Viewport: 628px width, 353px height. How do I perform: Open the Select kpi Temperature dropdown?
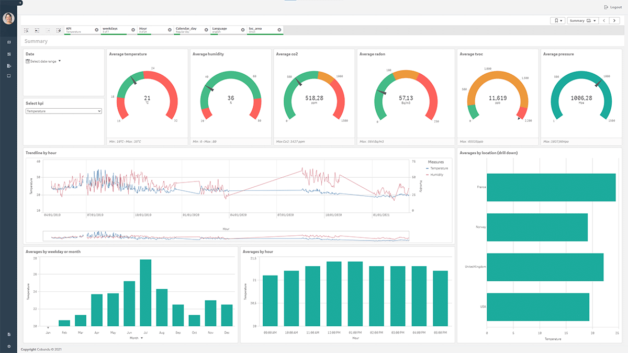click(63, 111)
